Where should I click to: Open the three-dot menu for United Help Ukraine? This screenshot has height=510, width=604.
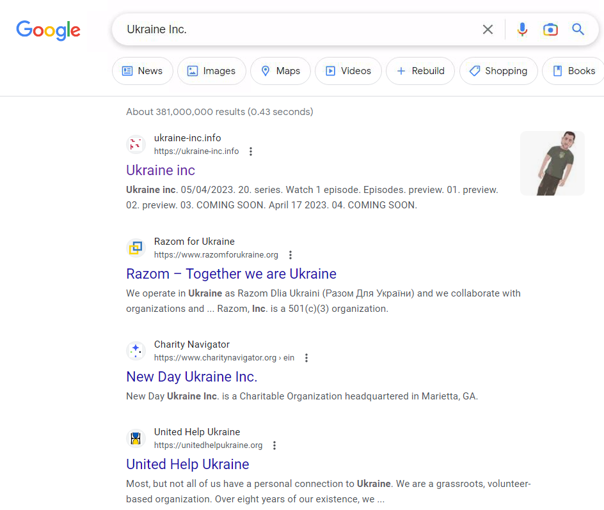[x=274, y=445]
